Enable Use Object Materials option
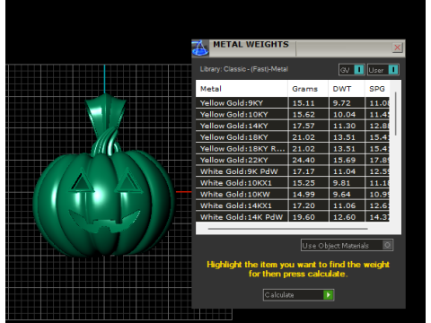Screen dimensions: 431x323 (347, 245)
